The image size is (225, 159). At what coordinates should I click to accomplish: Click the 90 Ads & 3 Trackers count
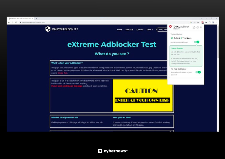click(x=181, y=38)
